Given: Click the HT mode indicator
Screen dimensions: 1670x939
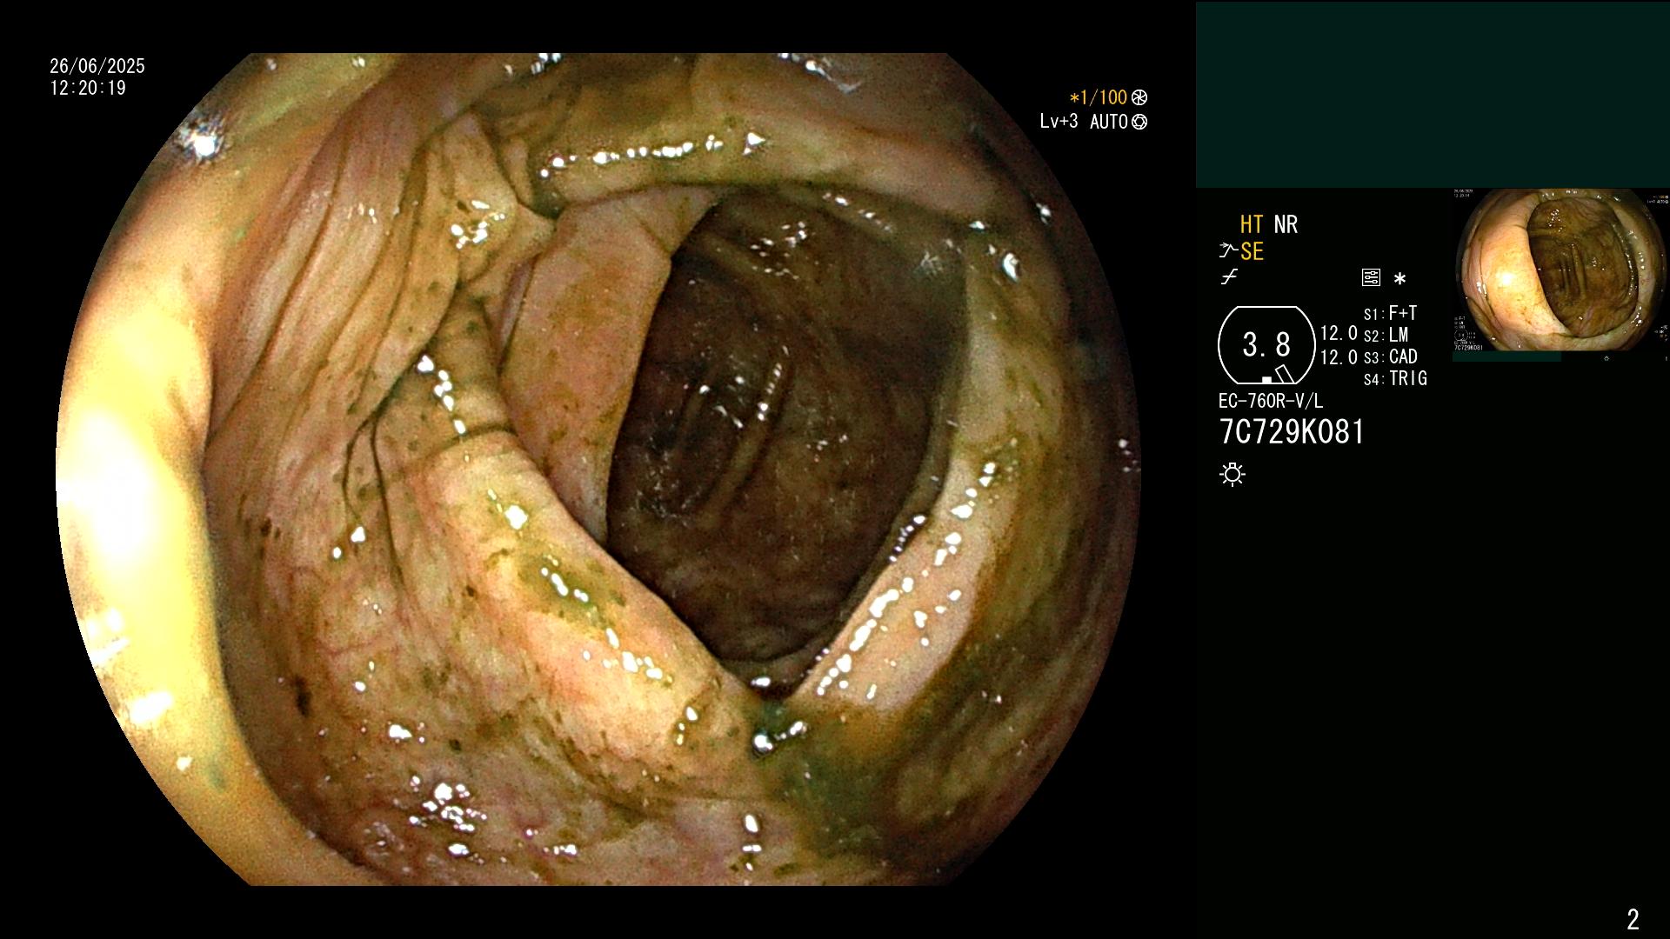Looking at the screenshot, I should [1252, 224].
